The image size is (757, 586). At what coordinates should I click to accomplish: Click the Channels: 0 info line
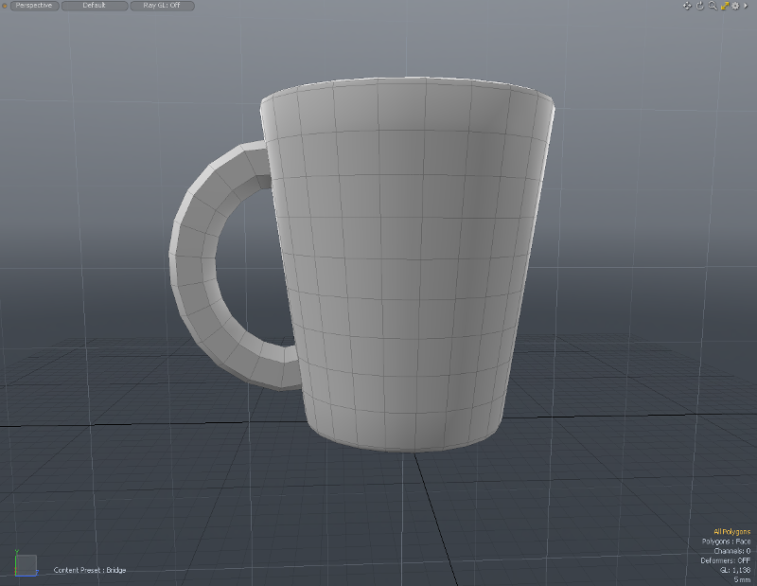click(x=731, y=551)
